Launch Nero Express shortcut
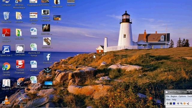This screenshot has width=192, height=108. [x=21, y=83]
